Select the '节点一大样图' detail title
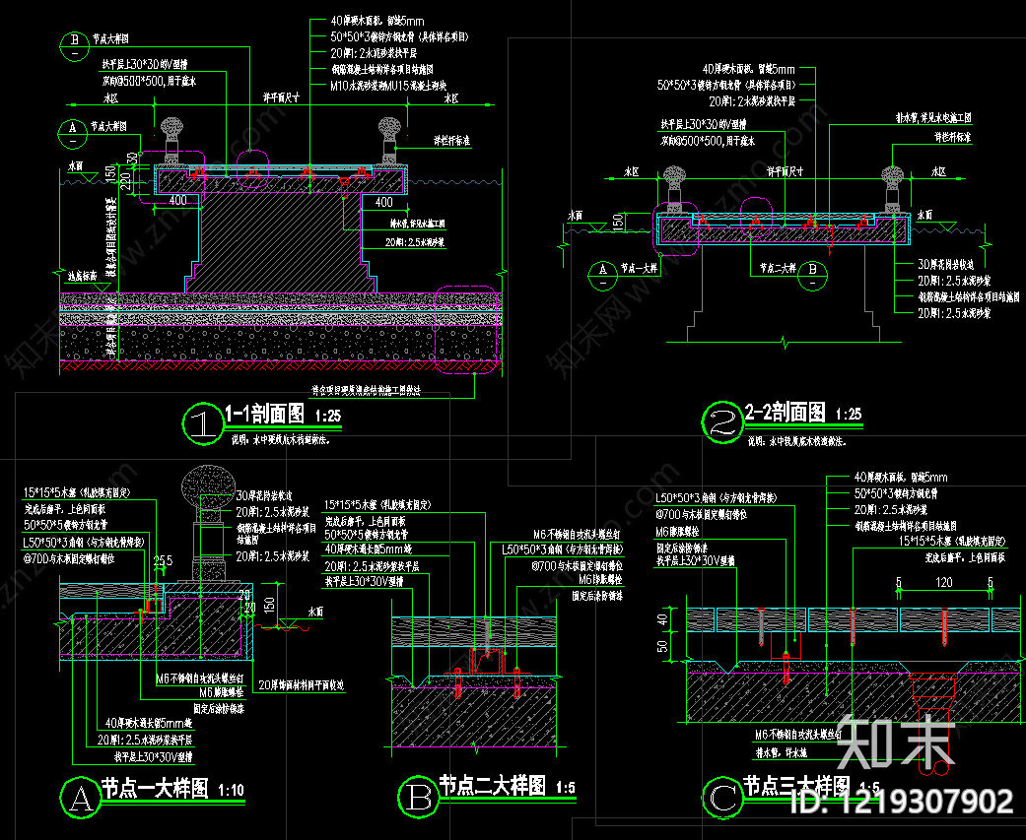The width and height of the screenshot is (1026, 840). click(x=155, y=789)
